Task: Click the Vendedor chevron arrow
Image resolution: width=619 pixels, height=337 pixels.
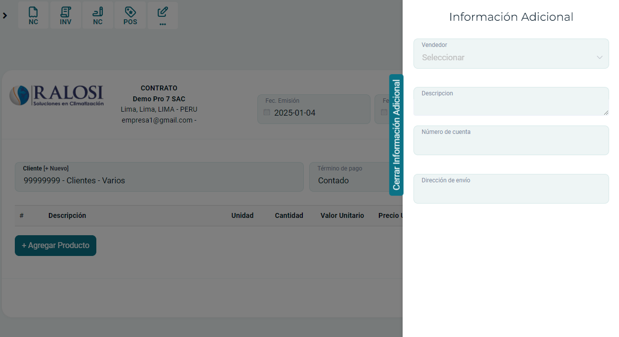Action: pos(599,57)
